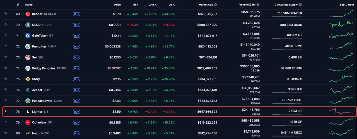The width and height of the screenshot is (357, 139).
Task: Click the Buy button for GateToken
Action: click(x=76, y=36)
